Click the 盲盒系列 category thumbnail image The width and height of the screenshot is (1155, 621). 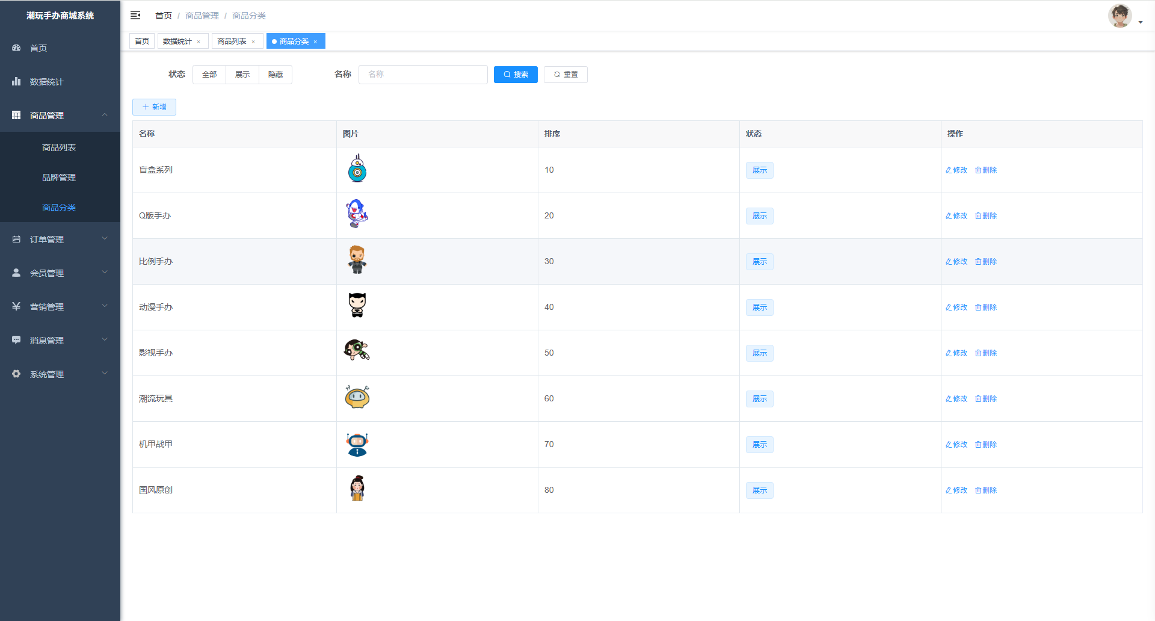pyautogui.click(x=357, y=169)
